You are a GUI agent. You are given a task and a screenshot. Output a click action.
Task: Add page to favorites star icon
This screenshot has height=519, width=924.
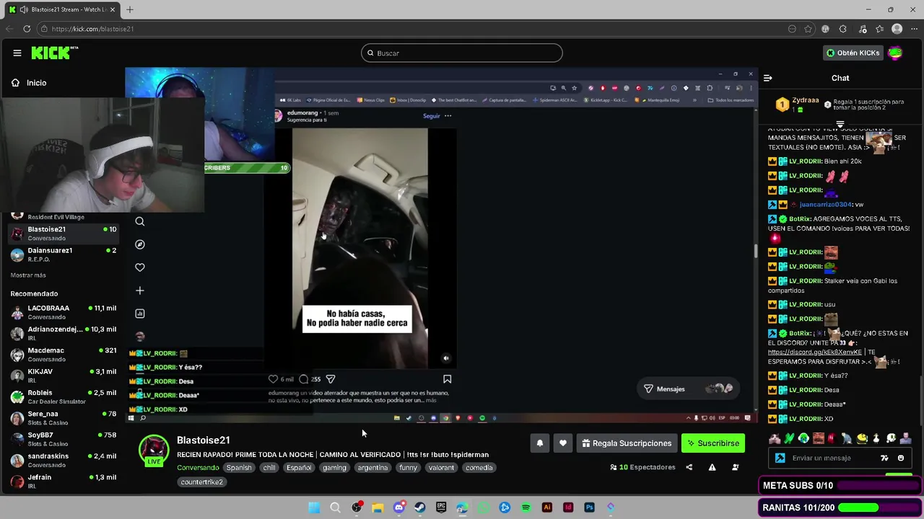click(x=808, y=29)
